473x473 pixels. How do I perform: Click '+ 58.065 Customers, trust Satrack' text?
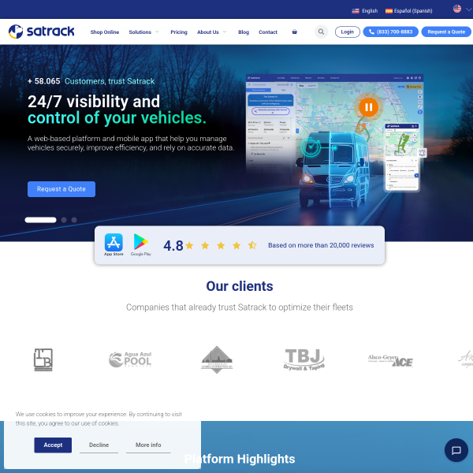(x=91, y=81)
